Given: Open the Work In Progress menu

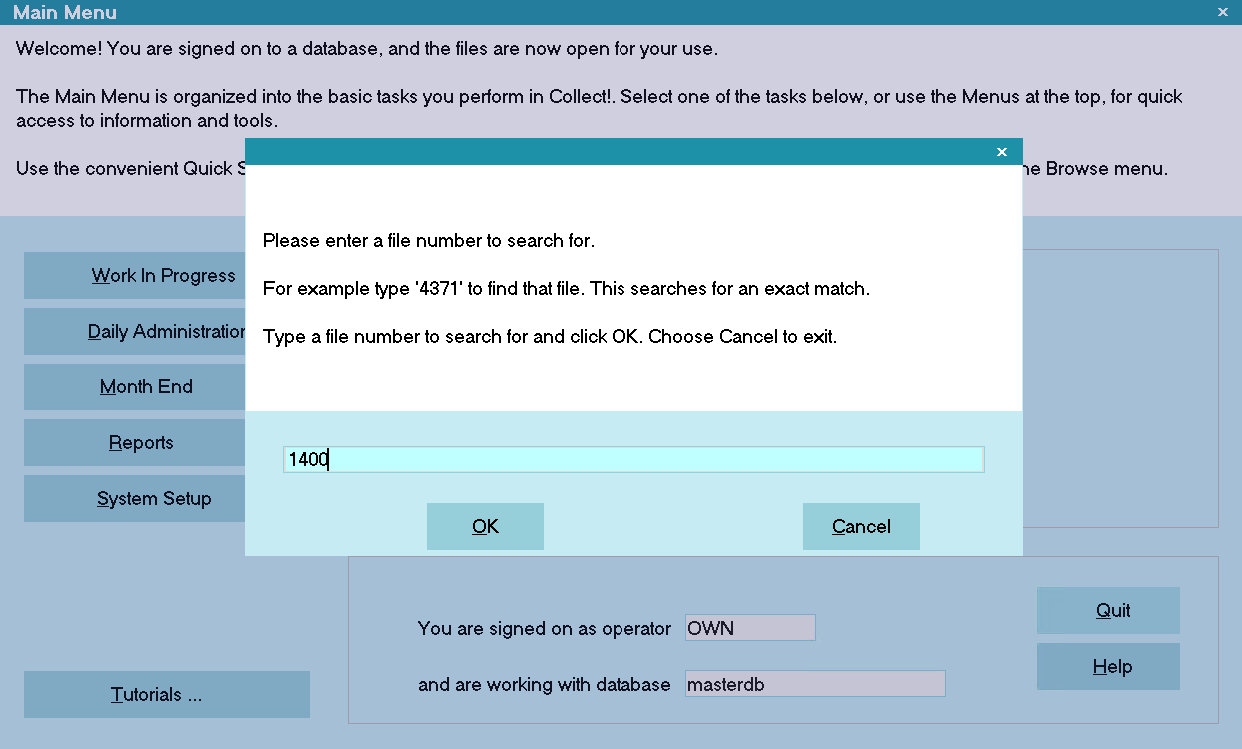Looking at the screenshot, I should 134,275.
